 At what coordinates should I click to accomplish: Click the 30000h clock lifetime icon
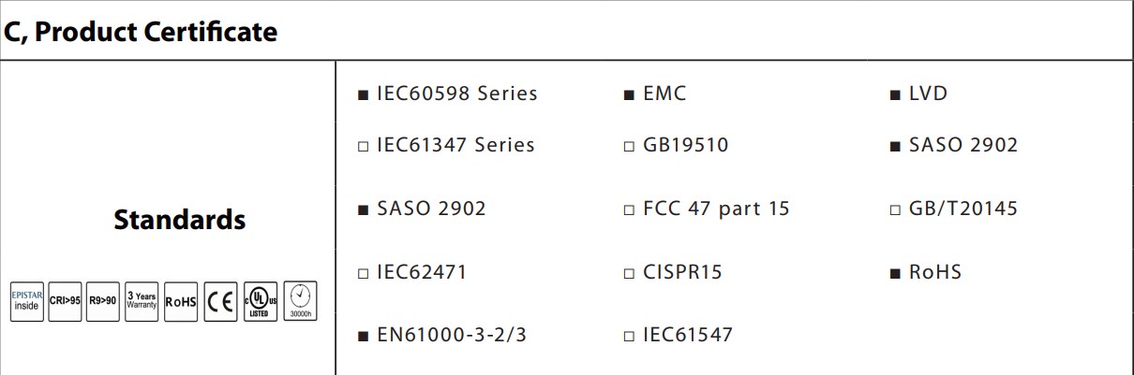click(300, 301)
